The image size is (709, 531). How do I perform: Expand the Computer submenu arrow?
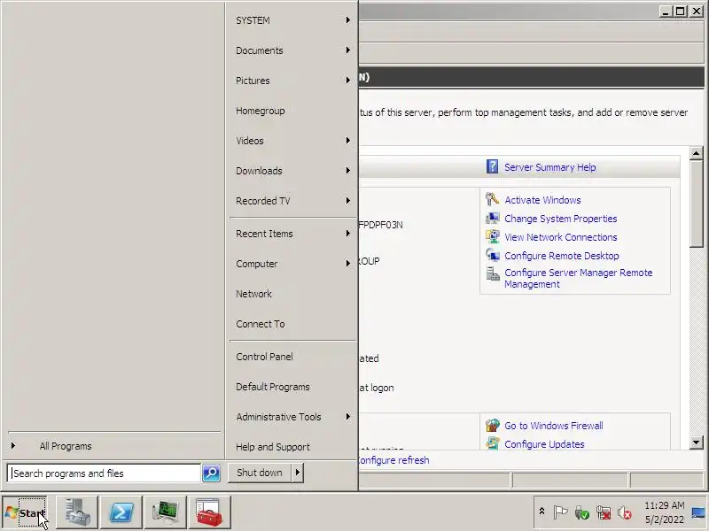point(347,263)
